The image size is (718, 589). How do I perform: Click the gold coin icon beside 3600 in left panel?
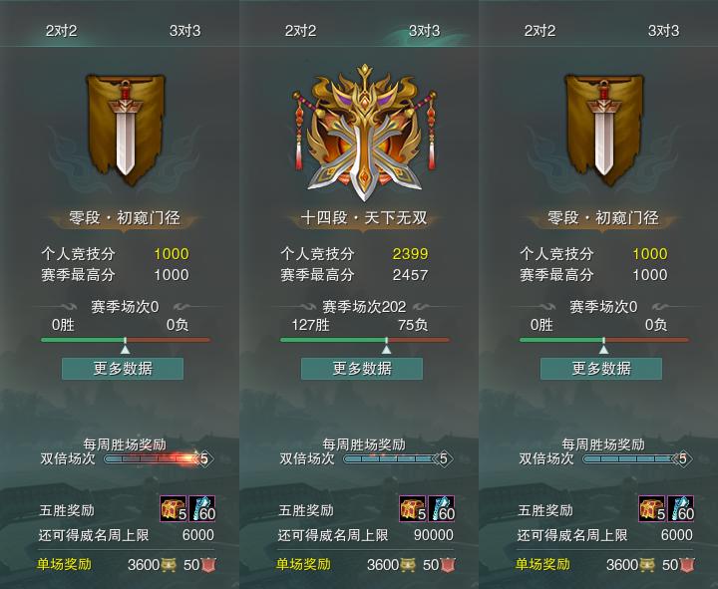coord(169,565)
